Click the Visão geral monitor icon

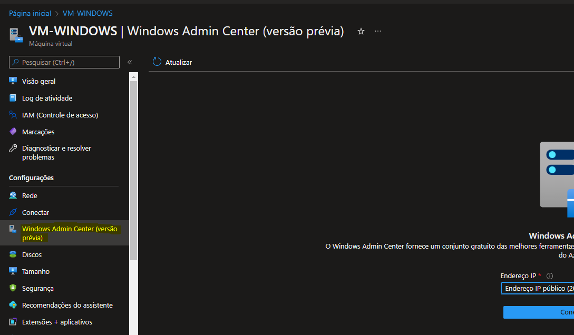point(13,81)
